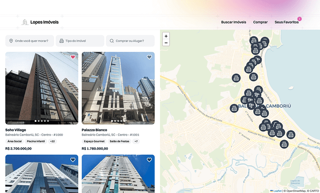Open the bottom-right building listing photo
Viewport: 320px width, 193px height.
click(118, 174)
